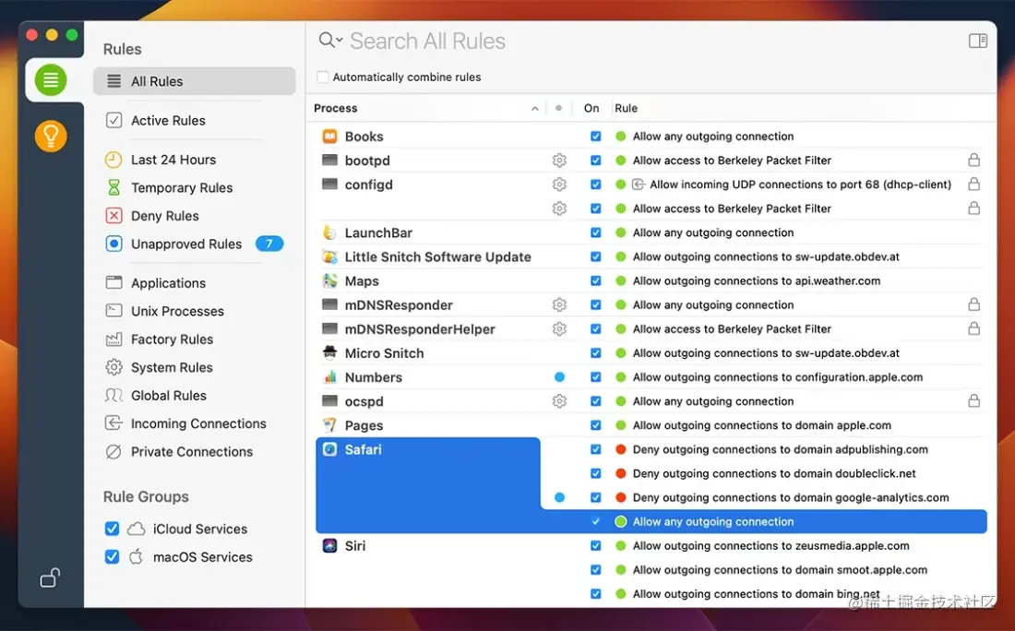
Task: Click the lock icon on ocspd rule
Action: tap(973, 401)
